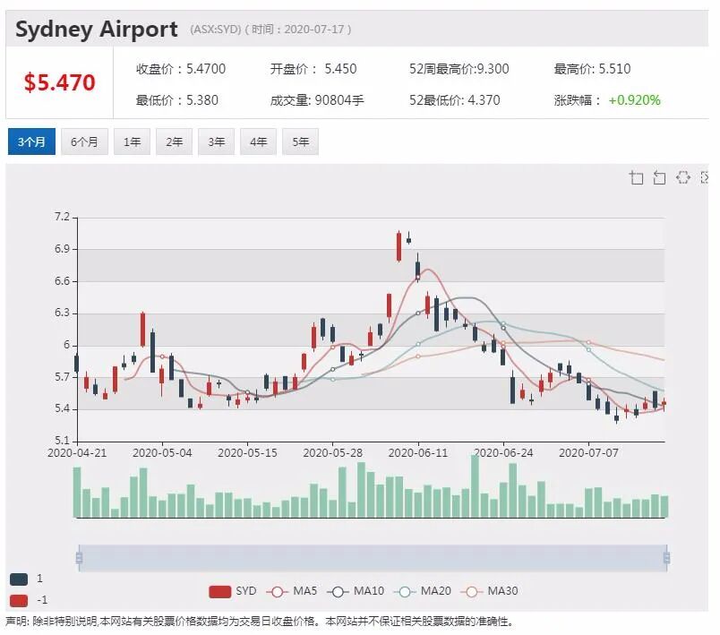
Task: Click the 52周最高价:9.300 value
Action: (x=459, y=69)
